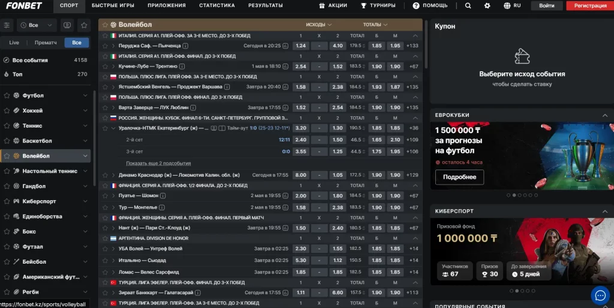Collapse the Уралочка-НТМК match sub-events
This screenshot has width=614, height=308.
click(113, 128)
